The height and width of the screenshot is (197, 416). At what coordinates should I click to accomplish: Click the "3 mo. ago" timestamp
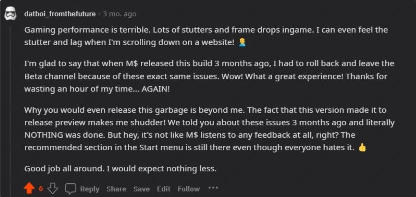(119, 14)
